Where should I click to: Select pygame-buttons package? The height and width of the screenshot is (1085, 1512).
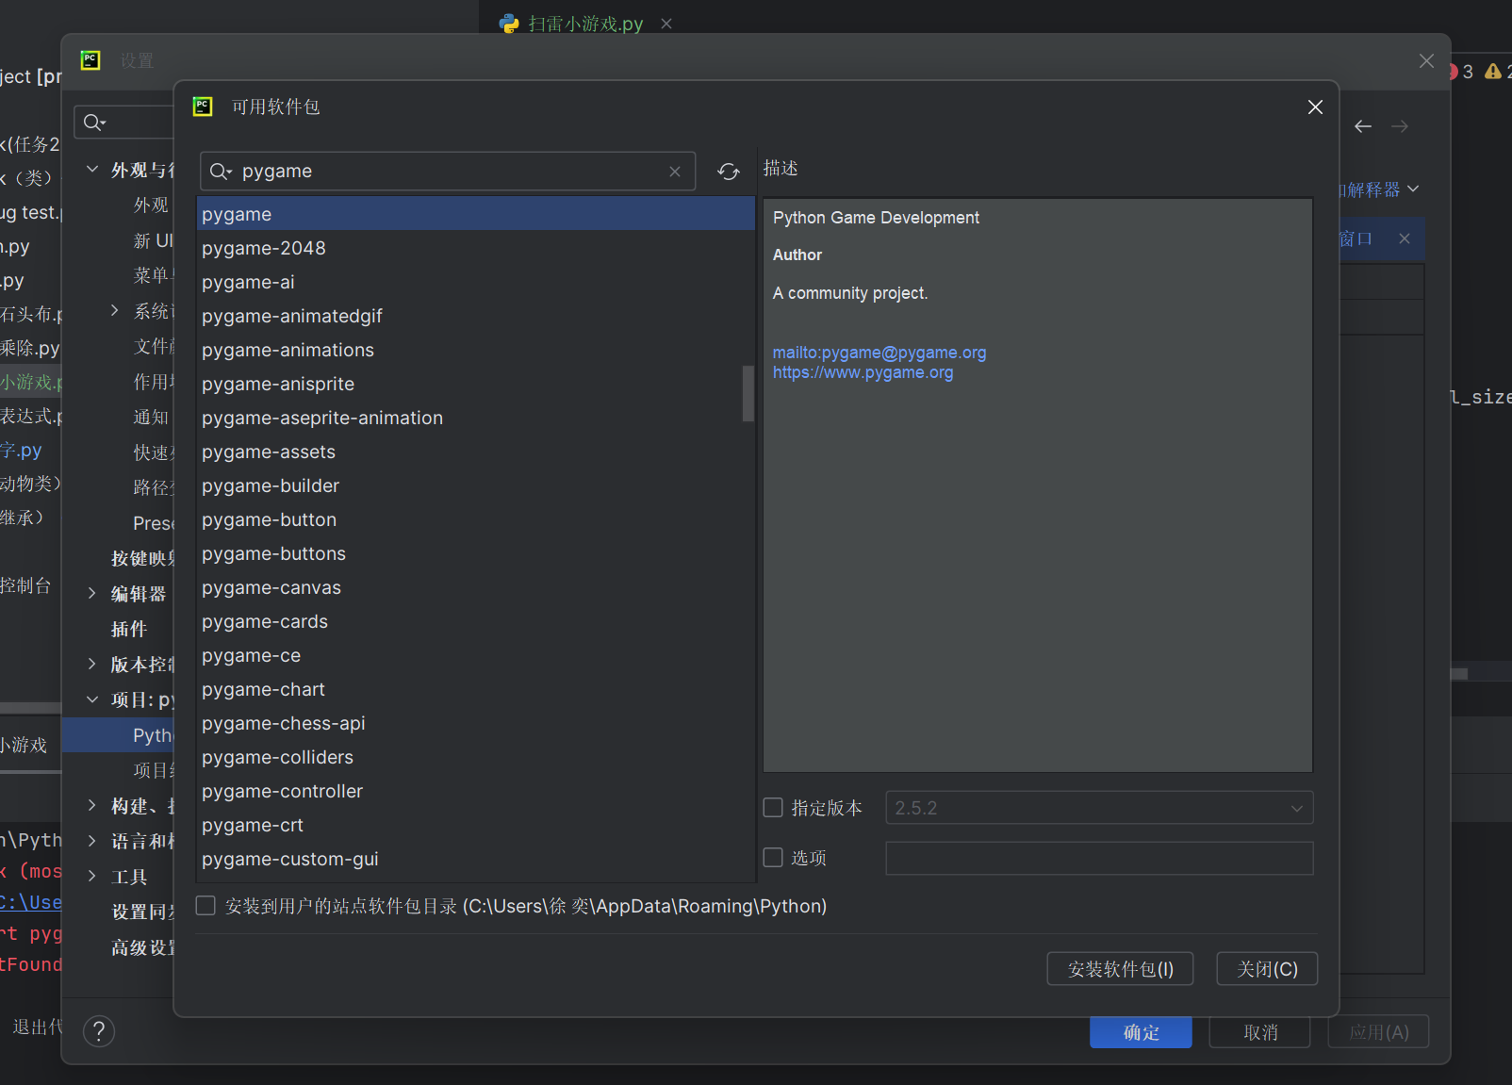[x=476, y=553]
